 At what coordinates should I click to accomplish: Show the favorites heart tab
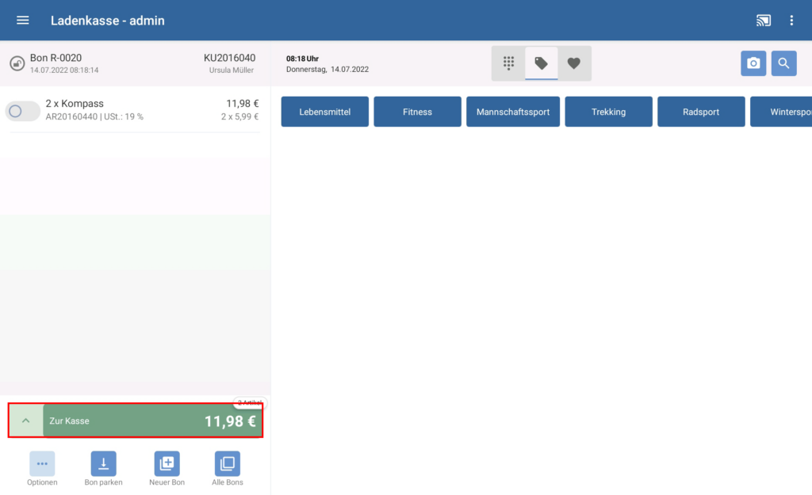pos(574,63)
